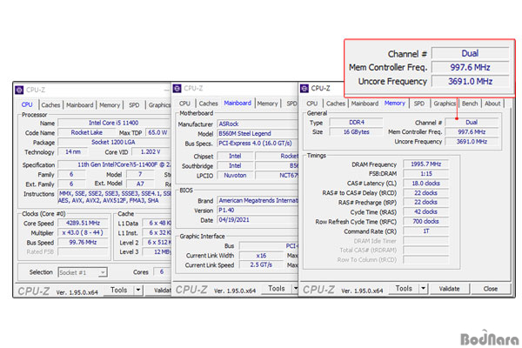This screenshot has height=348, width=522.
Task: Open Graphics tab in left window
Action: pyautogui.click(x=159, y=105)
